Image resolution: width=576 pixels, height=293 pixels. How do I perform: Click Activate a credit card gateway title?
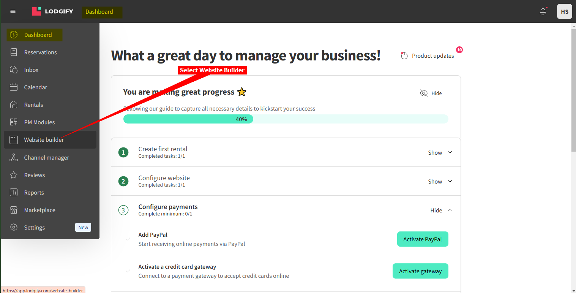pos(177,267)
